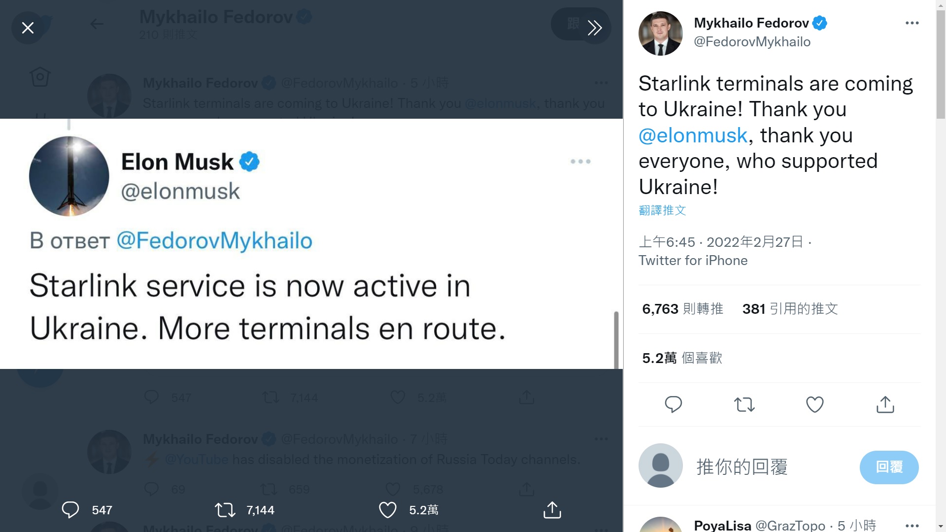Image resolution: width=946 pixels, height=532 pixels.
Task: Focus the tweet your reply field
Action: click(769, 466)
